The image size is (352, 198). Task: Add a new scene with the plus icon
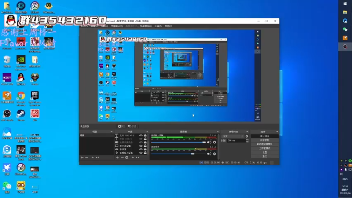point(82,158)
